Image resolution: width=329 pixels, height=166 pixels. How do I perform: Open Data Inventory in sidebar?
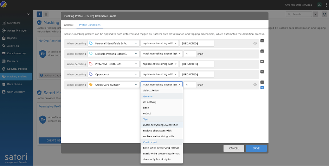click(16, 54)
